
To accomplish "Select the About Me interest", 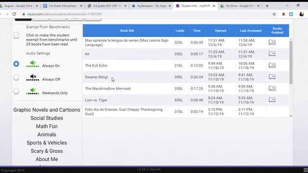I will tap(47, 159).
